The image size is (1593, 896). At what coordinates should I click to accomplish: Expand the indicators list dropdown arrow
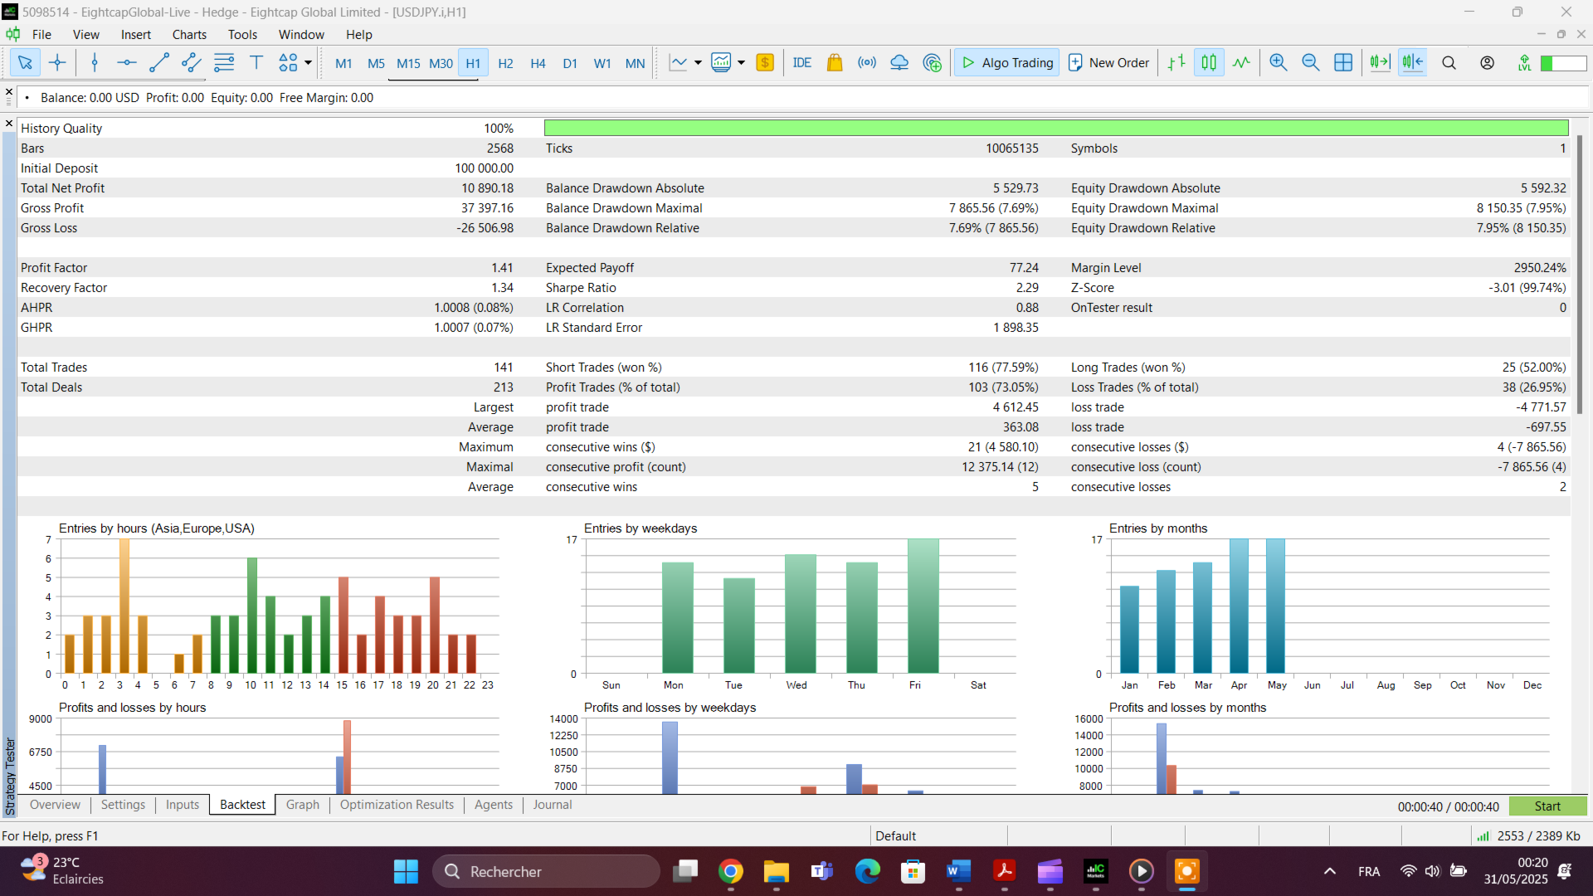[x=741, y=62]
